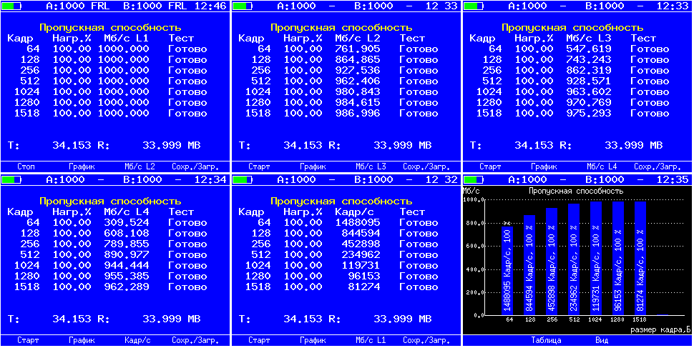The width and height of the screenshot is (694, 348).
Task: Click the L4 value 789.855
Action: click(x=127, y=244)
